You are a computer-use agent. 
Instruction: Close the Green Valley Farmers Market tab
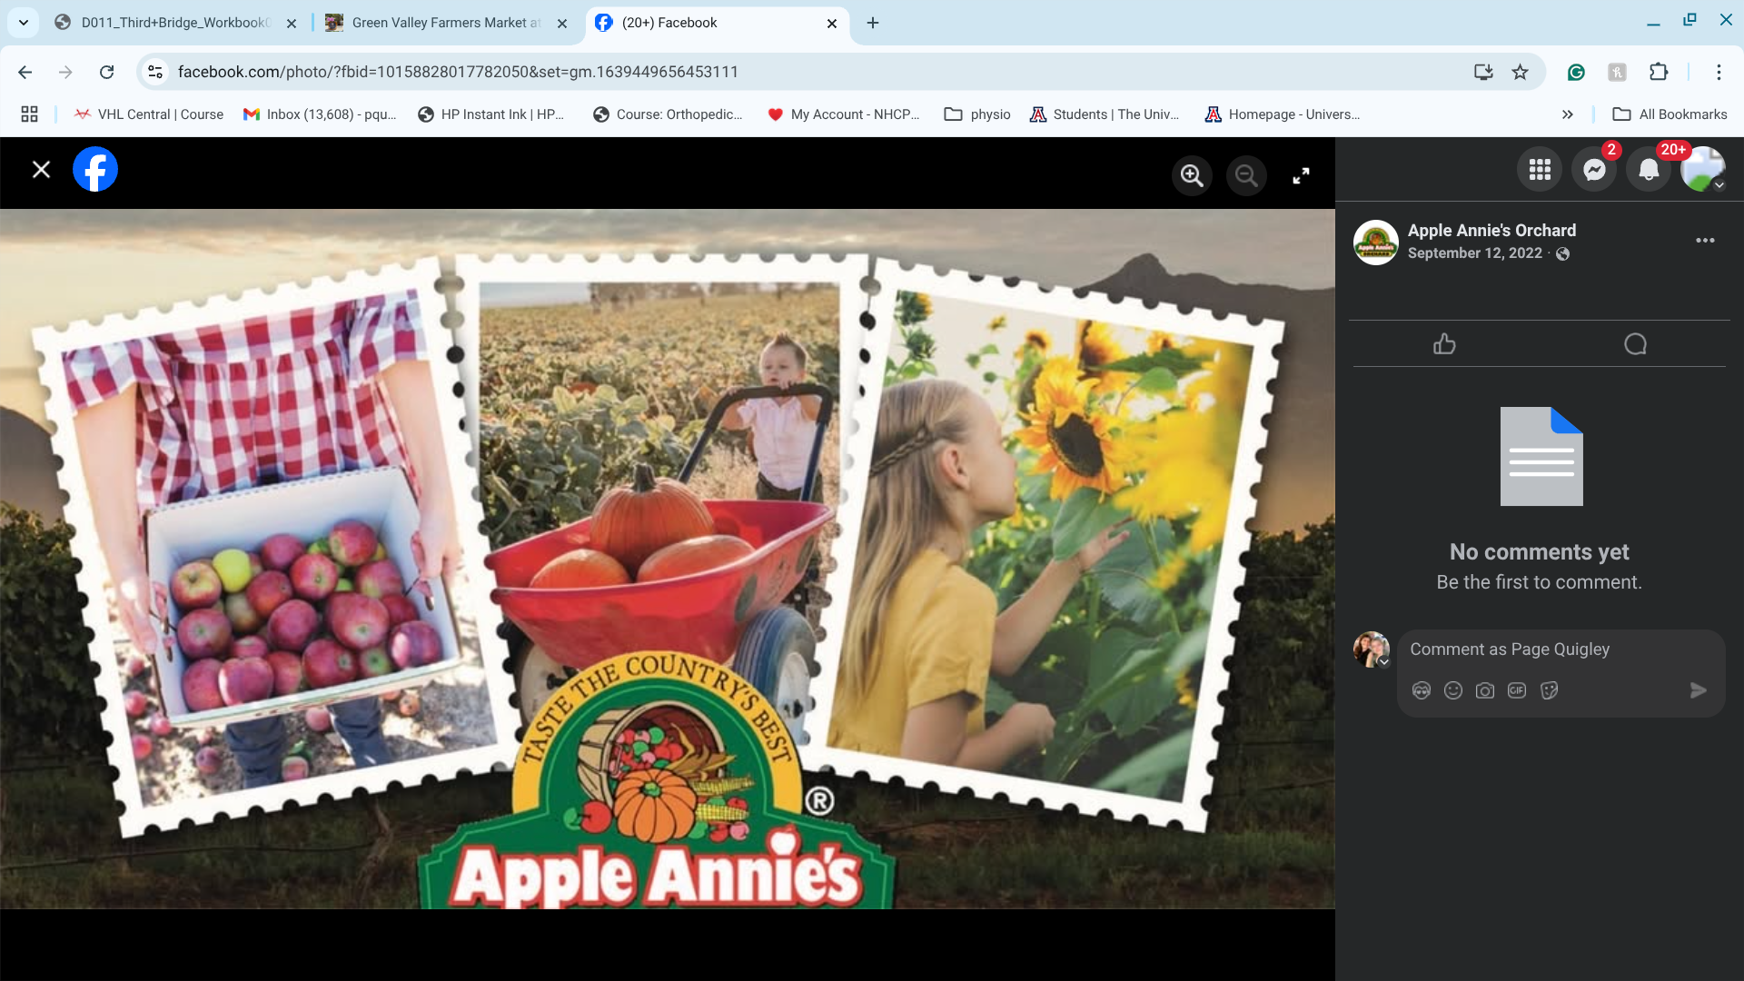pos(562,24)
